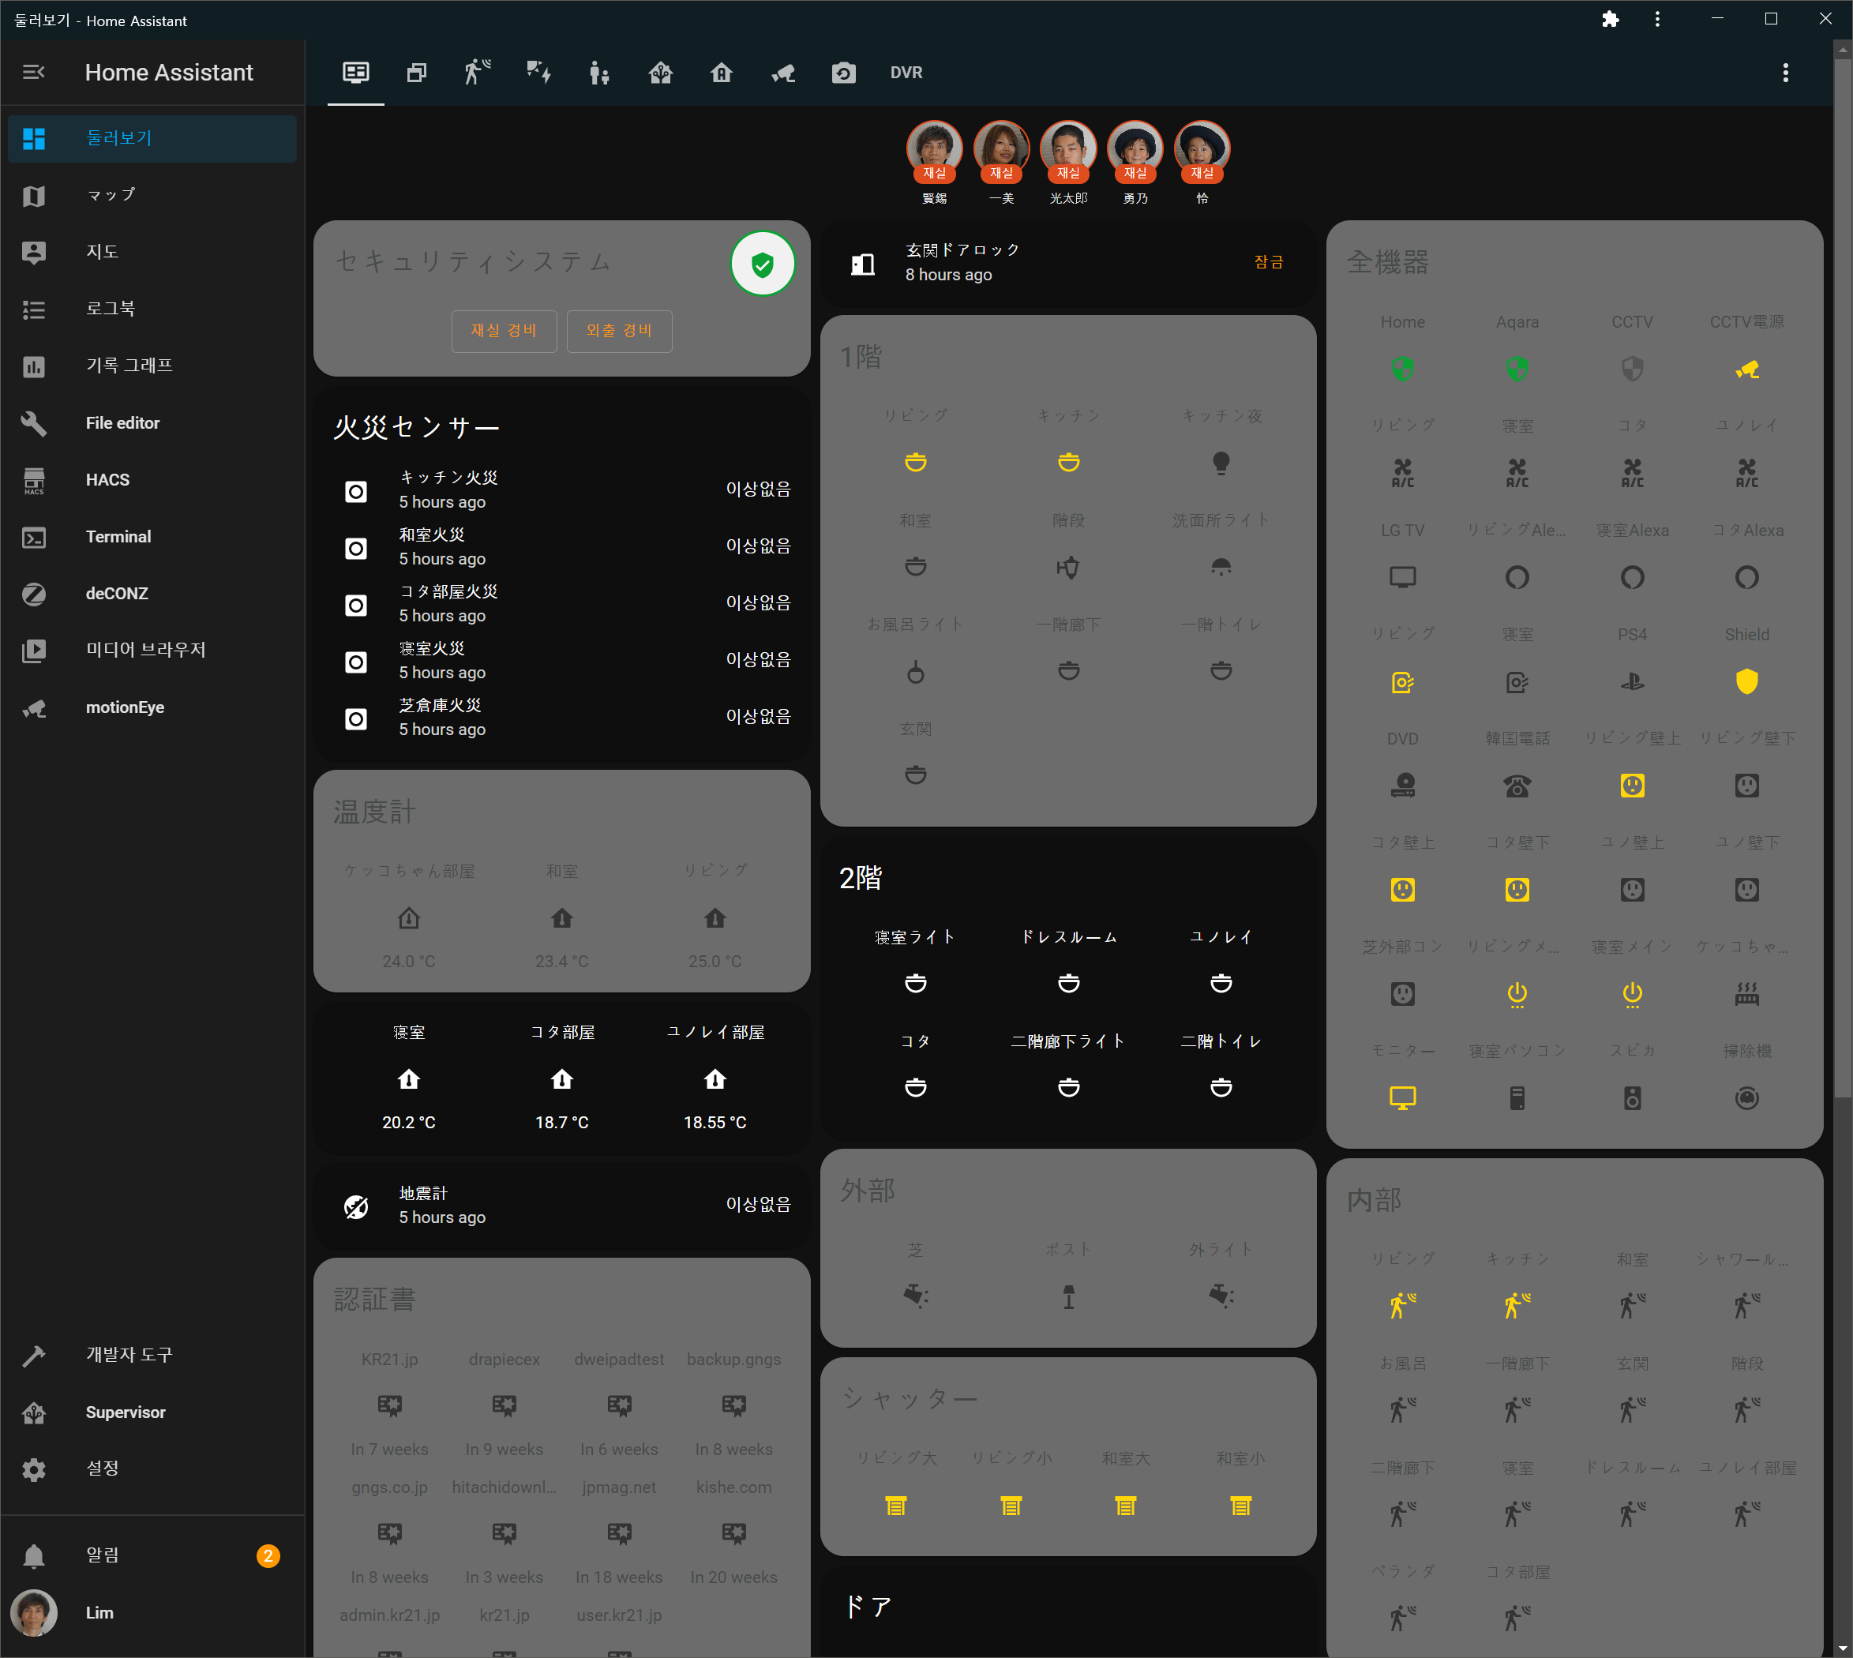Collapse the Home Assistant sidebar menu
This screenshot has height=1658, width=1853.
[x=34, y=72]
